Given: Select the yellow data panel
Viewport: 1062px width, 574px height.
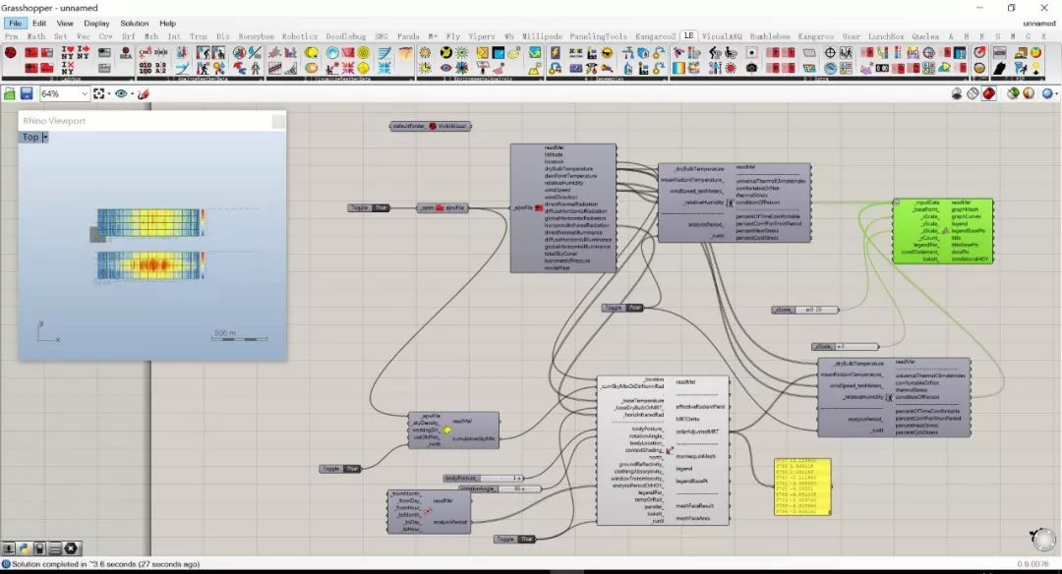Looking at the screenshot, I should click(802, 487).
